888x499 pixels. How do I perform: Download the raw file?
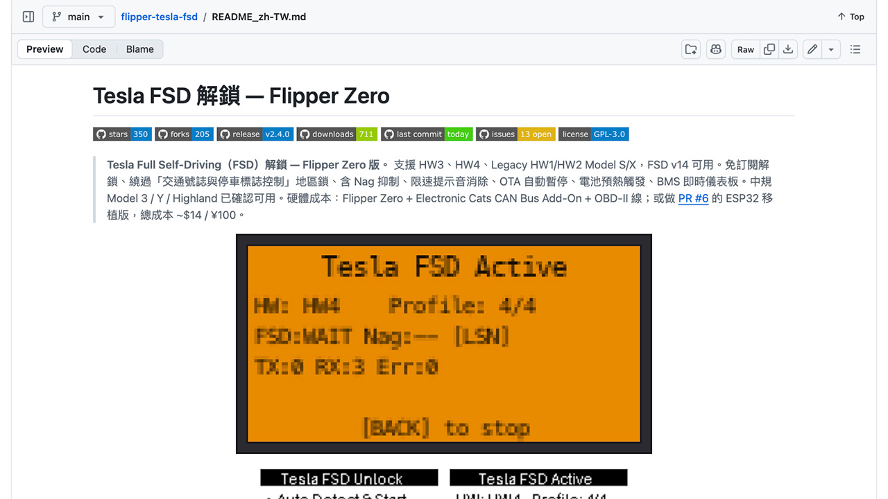[x=788, y=49]
